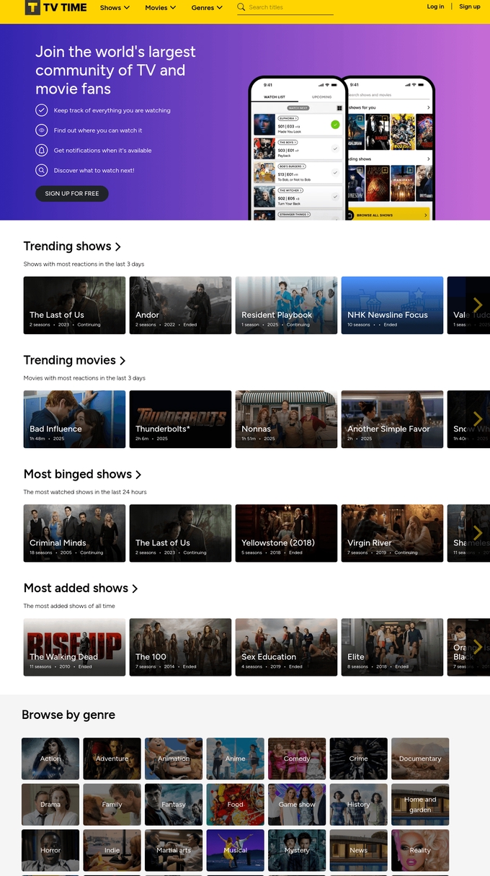The height and width of the screenshot is (876, 490).
Task: Open the Sex Education card
Action: point(286,646)
